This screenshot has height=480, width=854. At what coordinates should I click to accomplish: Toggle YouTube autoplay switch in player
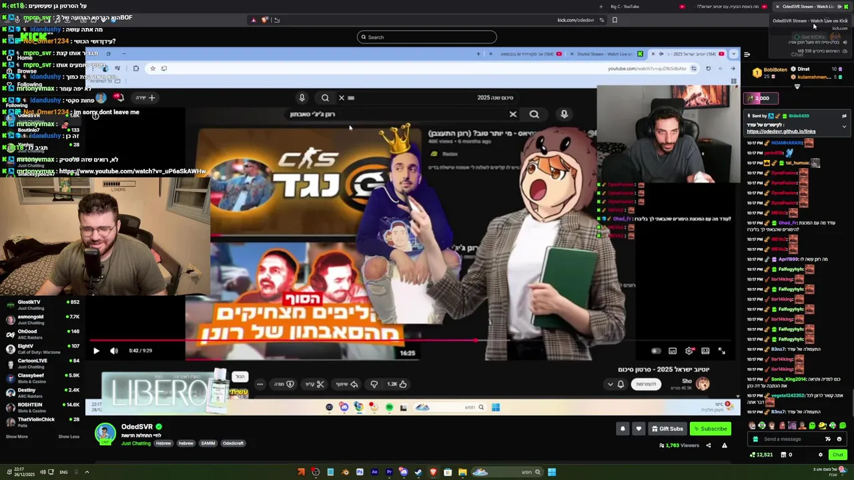point(656,351)
